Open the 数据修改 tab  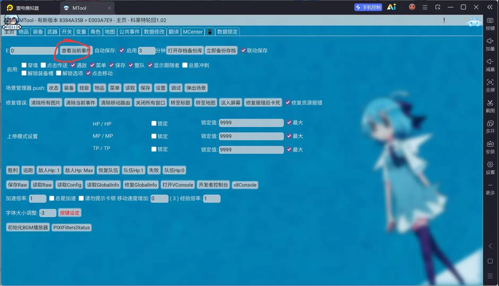pos(154,32)
